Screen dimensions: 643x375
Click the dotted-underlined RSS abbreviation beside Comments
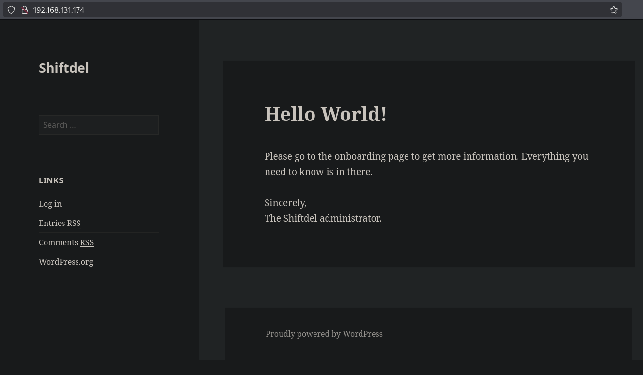click(x=87, y=242)
